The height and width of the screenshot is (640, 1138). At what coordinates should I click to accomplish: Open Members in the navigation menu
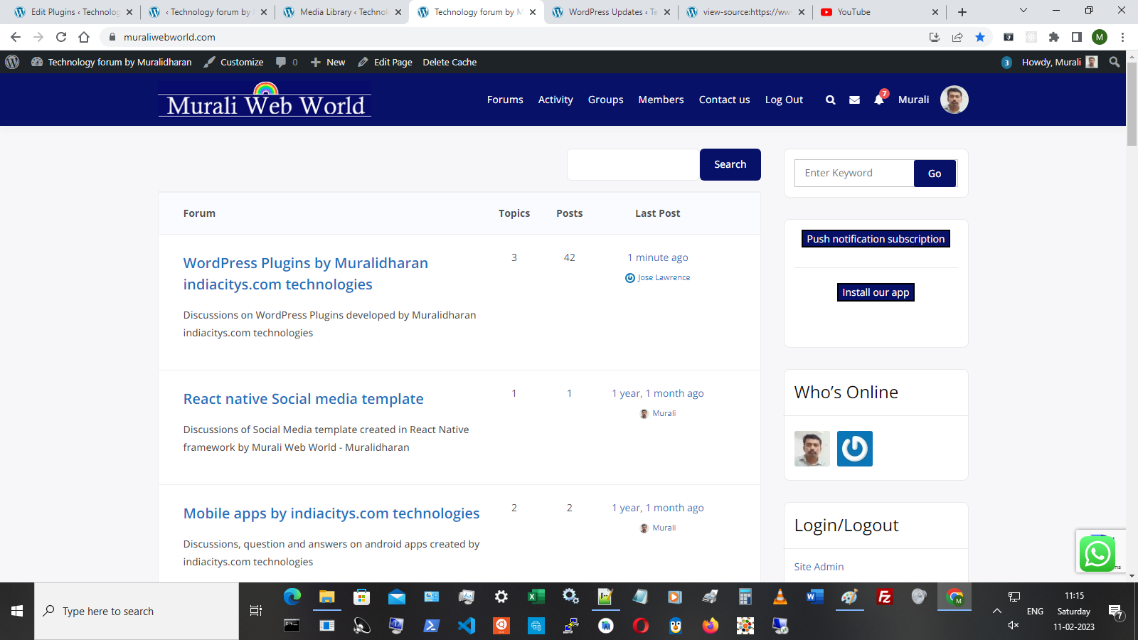[661, 100]
